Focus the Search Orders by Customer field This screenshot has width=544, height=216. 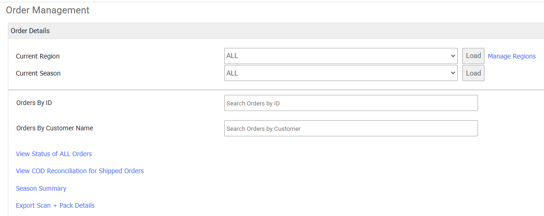coord(351,128)
